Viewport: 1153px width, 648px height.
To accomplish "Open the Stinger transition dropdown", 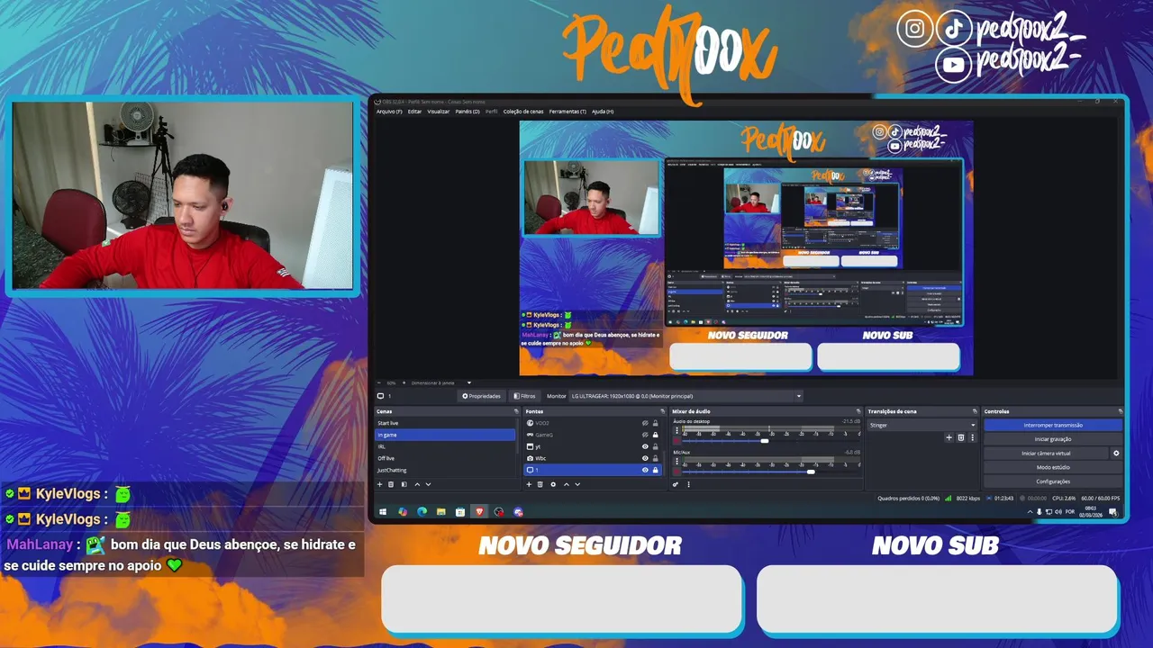I will coord(922,425).
